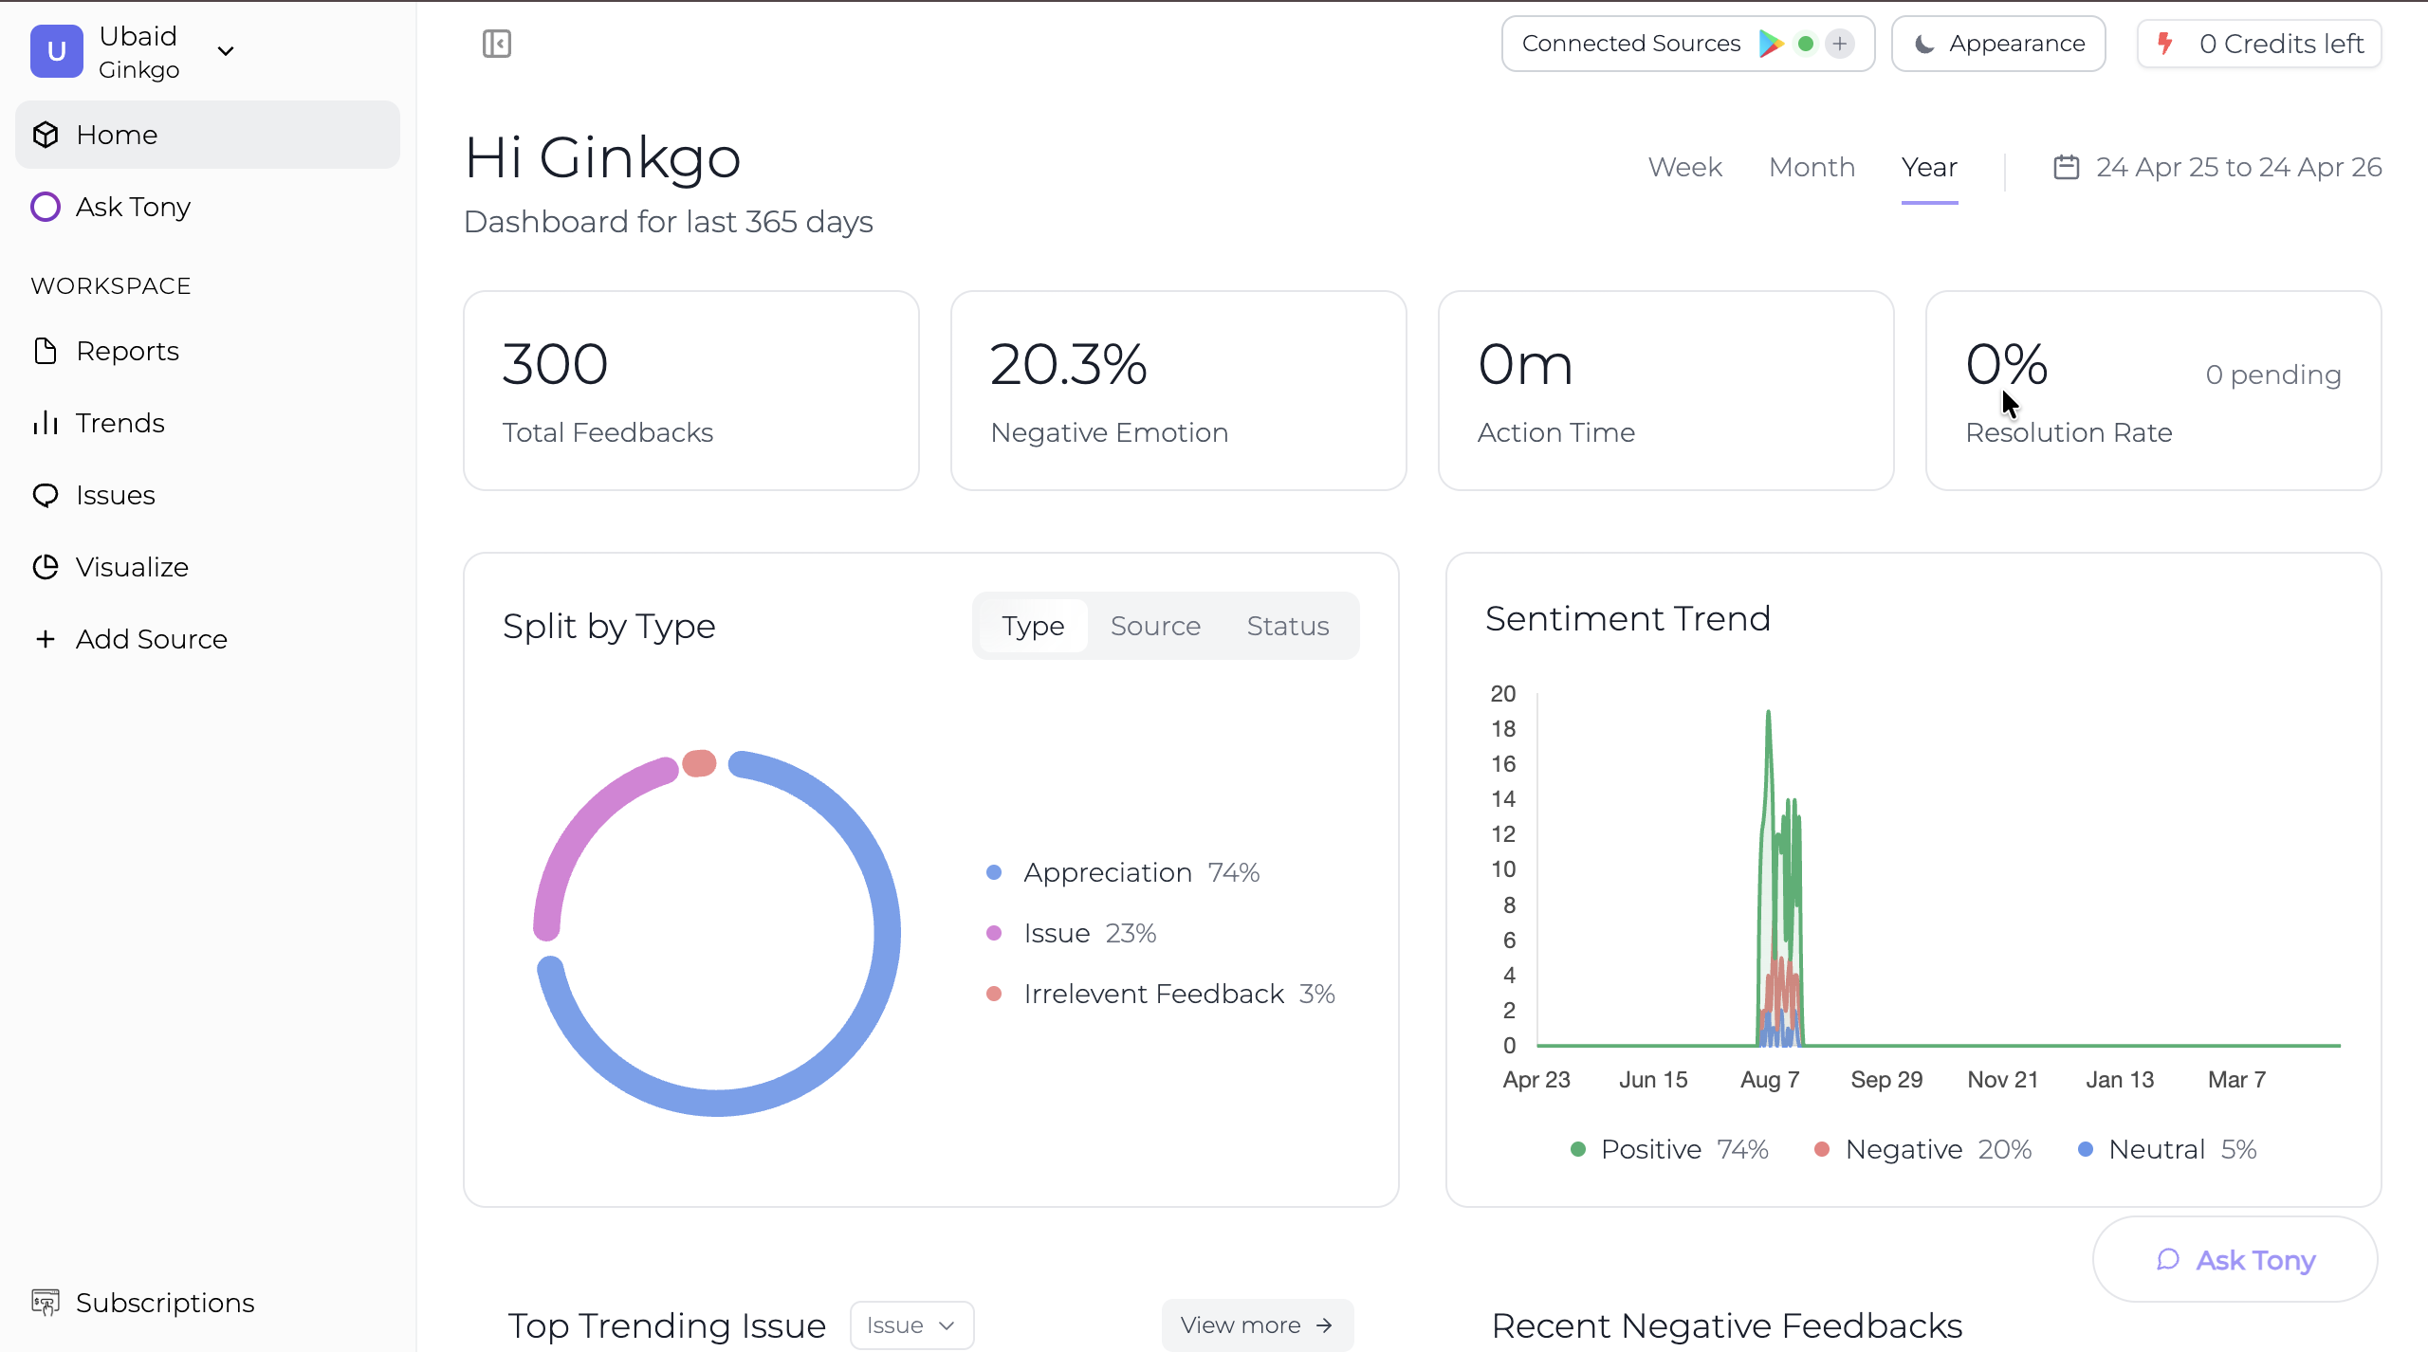Open the Issue filter dropdown
This screenshot has width=2428, height=1352.
(910, 1325)
